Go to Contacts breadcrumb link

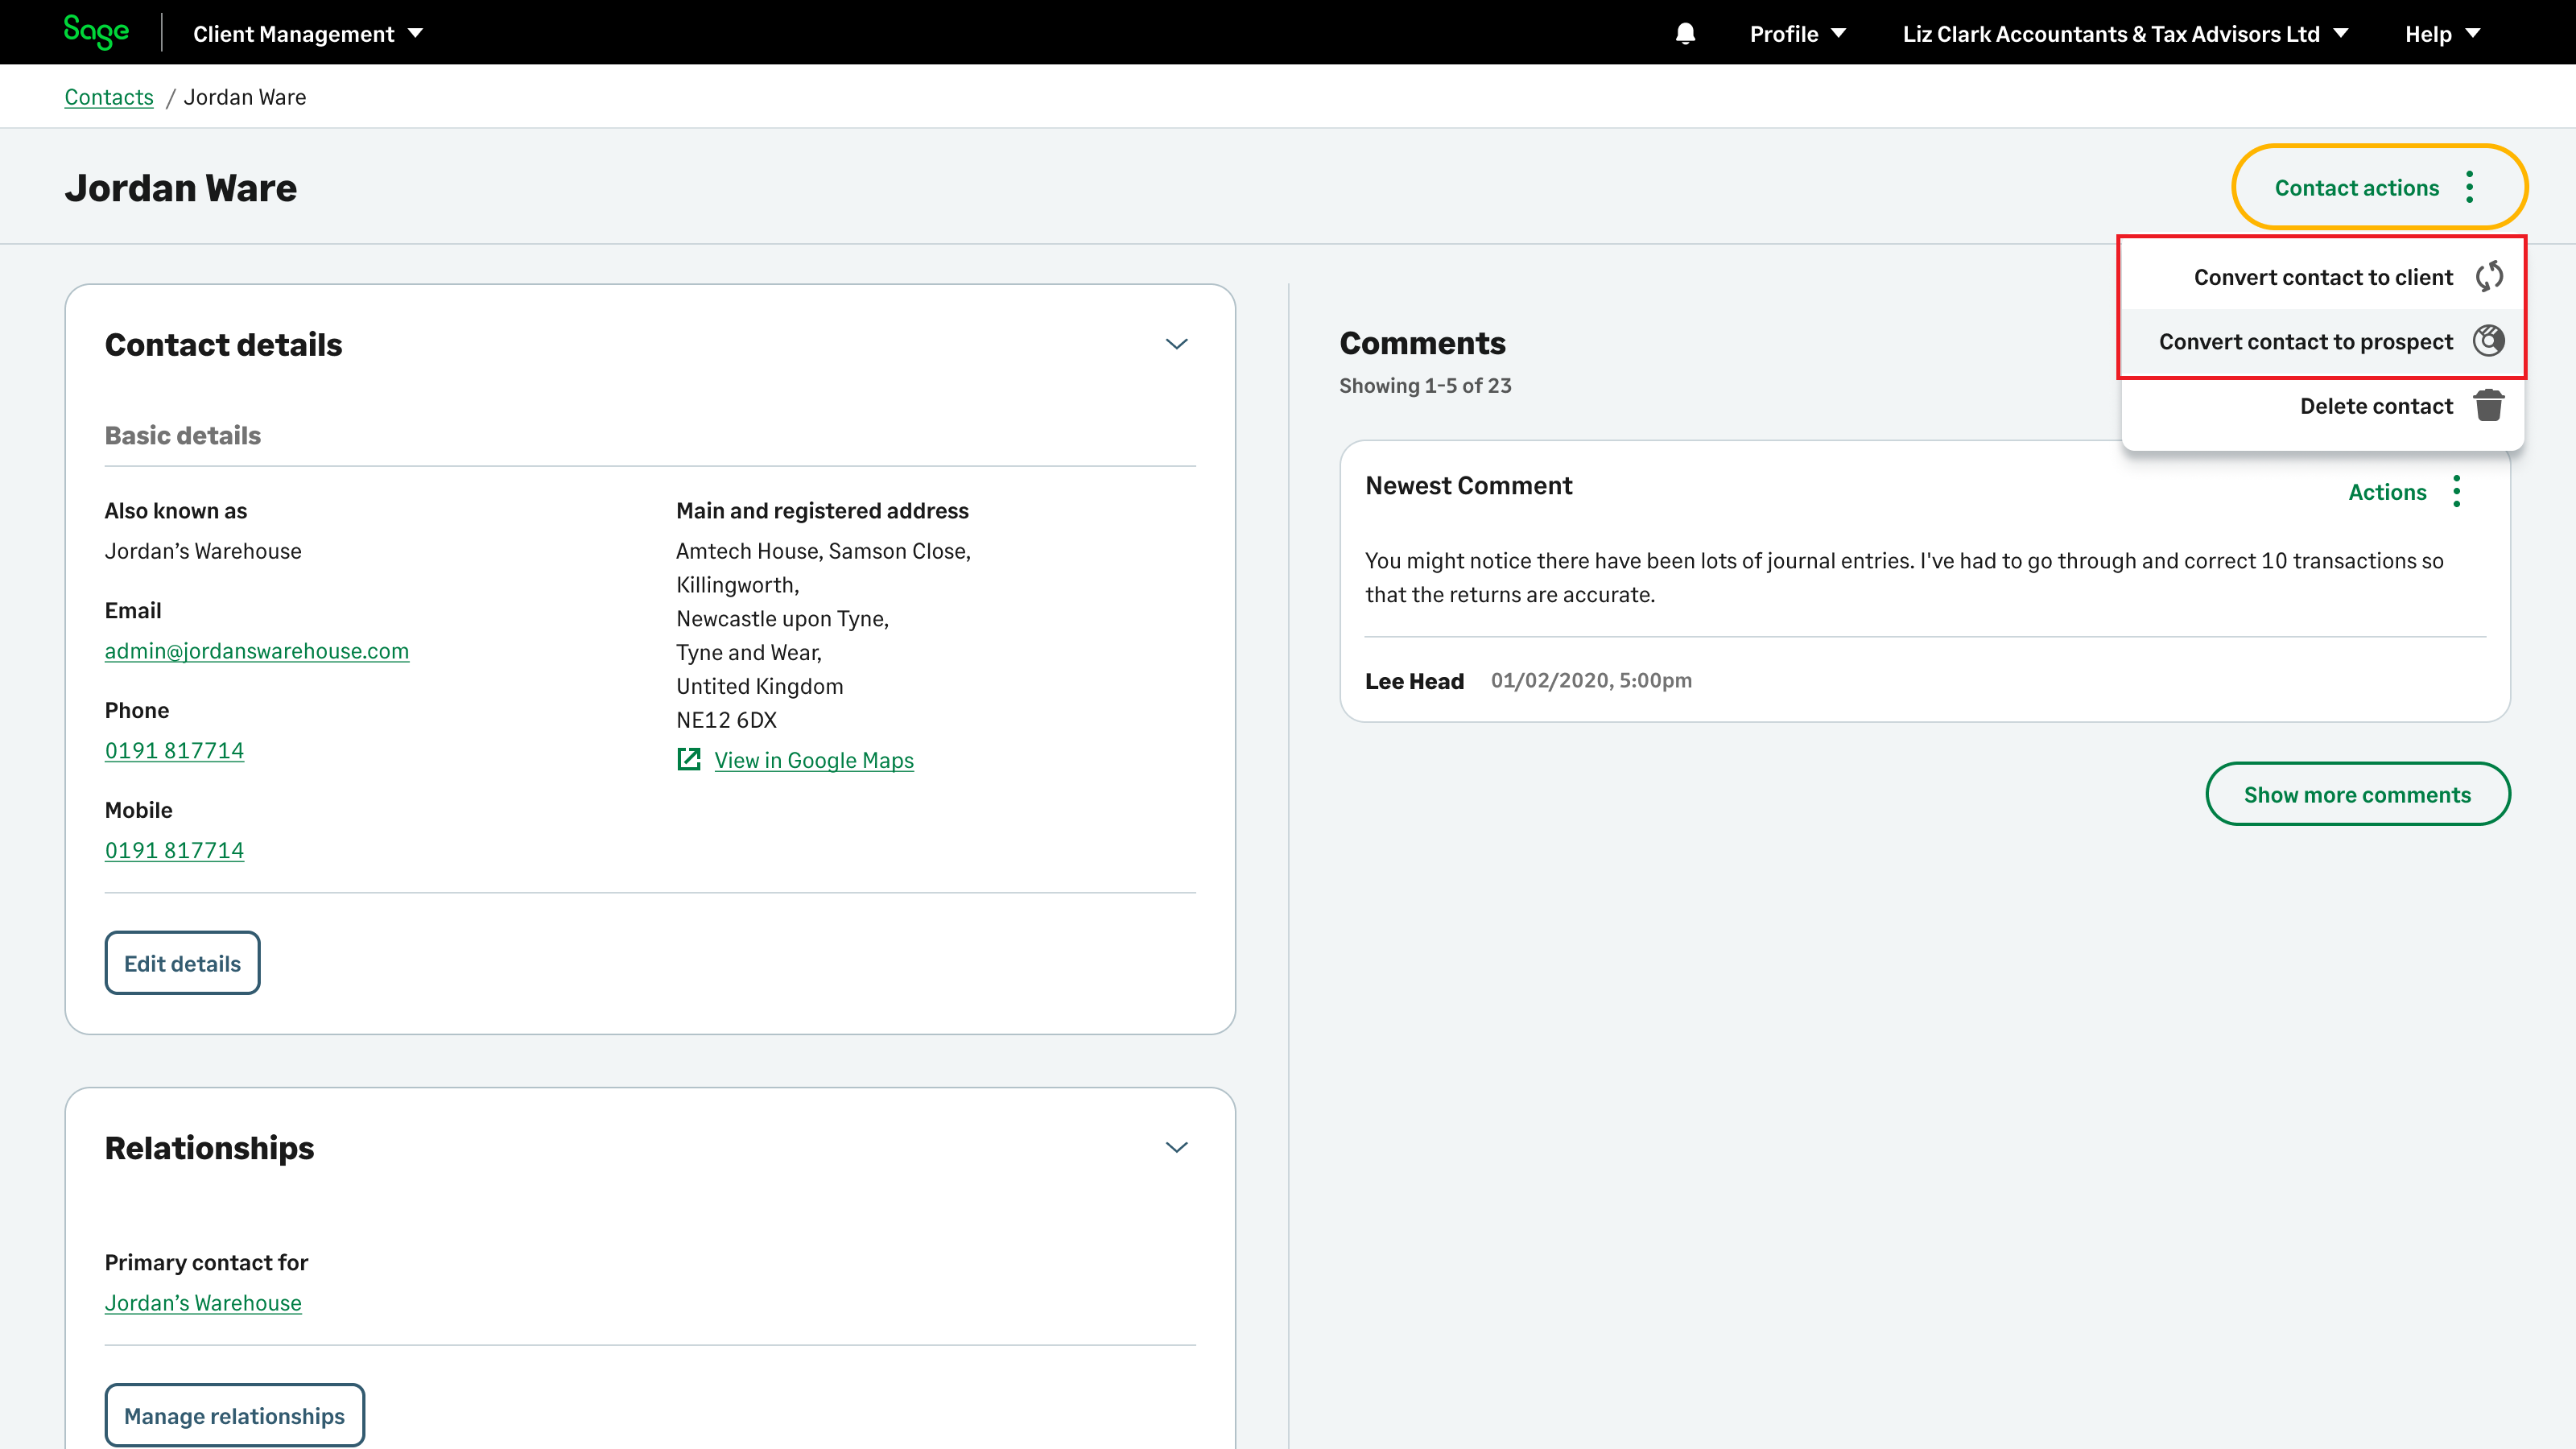point(109,97)
